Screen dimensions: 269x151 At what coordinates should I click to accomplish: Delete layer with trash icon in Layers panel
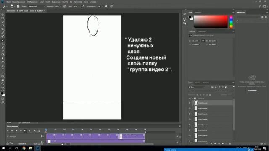(x=230, y=143)
